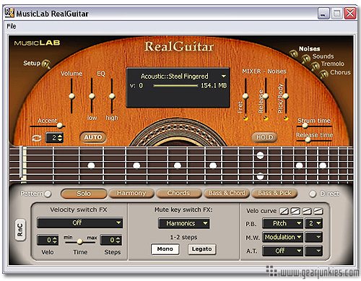Select the first Velo curve shape icon
Image resolution: width=361 pixels, height=281 pixels.
click(284, 211)
